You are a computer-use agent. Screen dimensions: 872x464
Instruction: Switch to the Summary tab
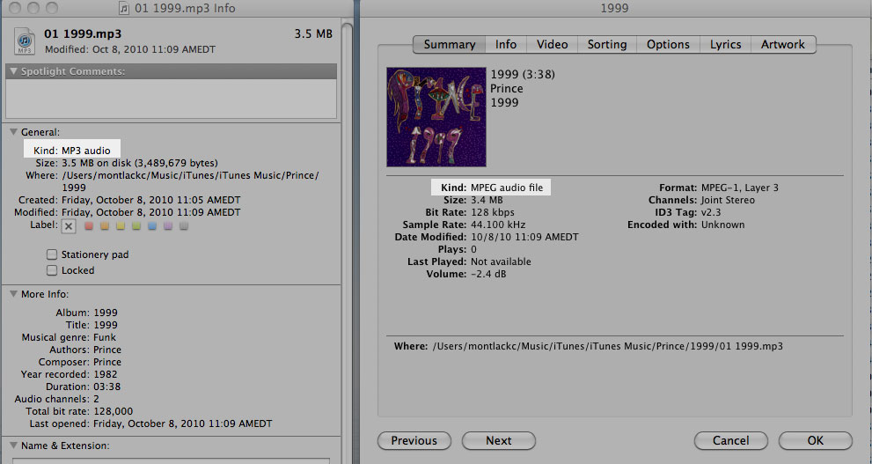450,45
